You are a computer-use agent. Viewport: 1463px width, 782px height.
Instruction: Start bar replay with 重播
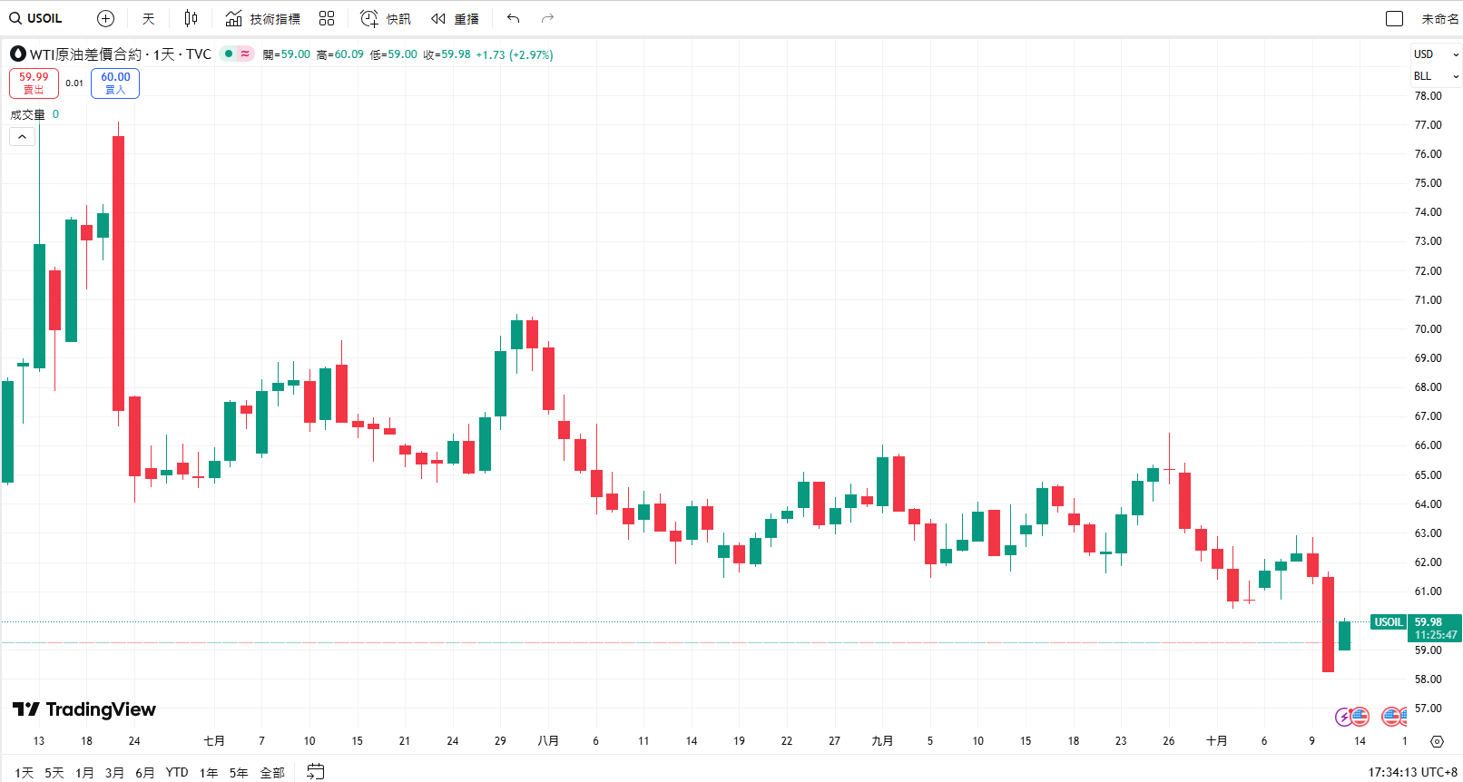click(x=455, y=18)
